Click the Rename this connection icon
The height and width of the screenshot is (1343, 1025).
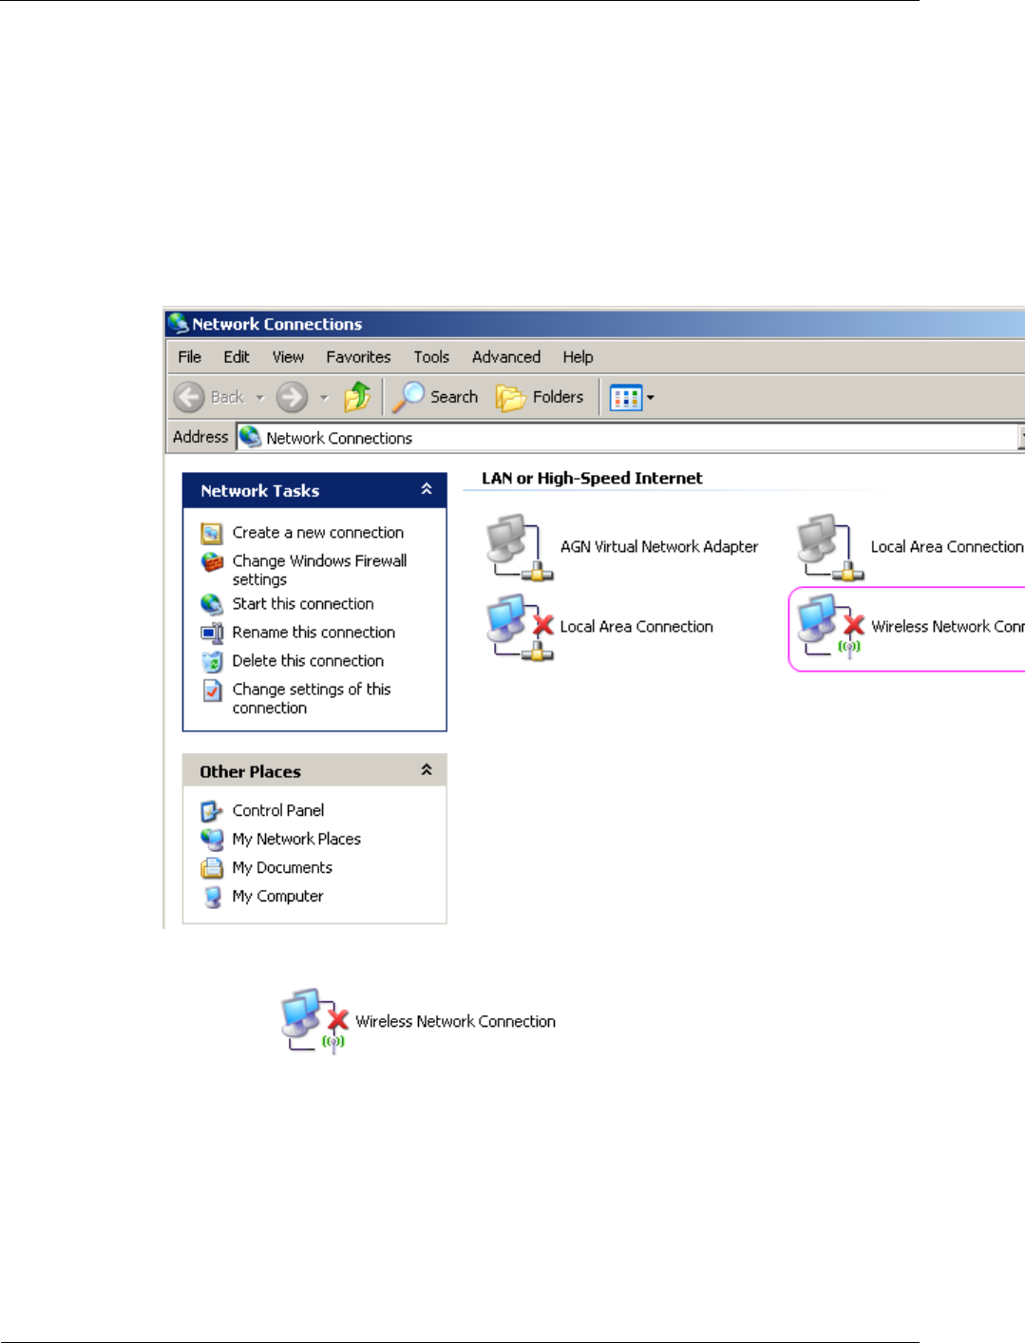click(x=212, y=633)
